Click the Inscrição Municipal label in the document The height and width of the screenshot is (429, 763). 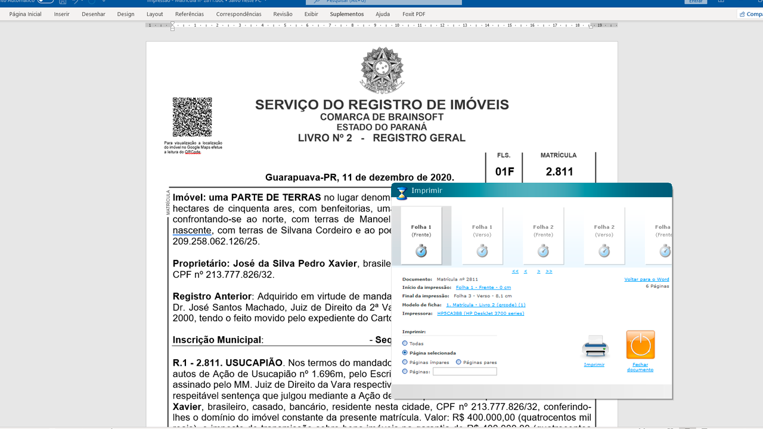217,340
